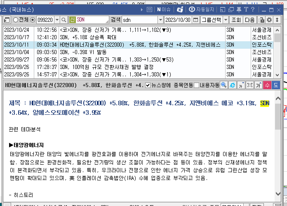
Task: Click the fit-to-screen frame icon
Action: click(x=249, y=85)
